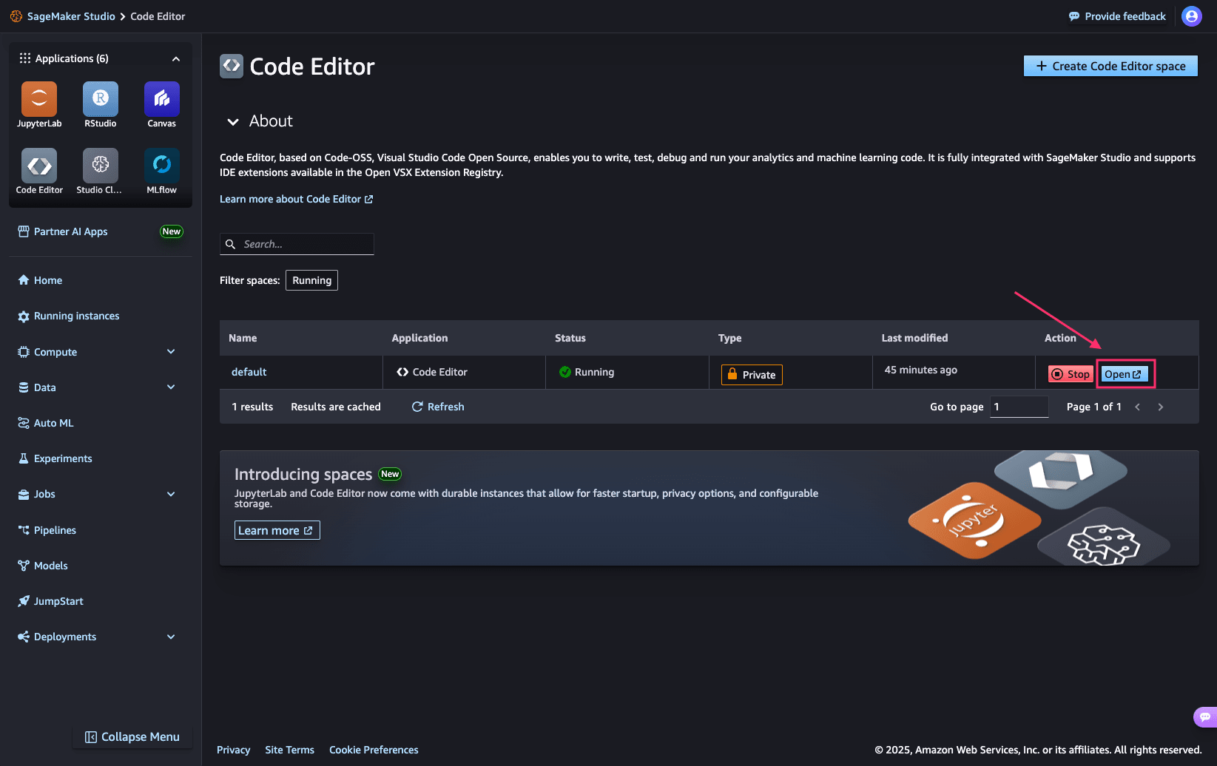The image size is (1217, 766).
Task: Open Cookie Preferences footer link
Action: 374,750
